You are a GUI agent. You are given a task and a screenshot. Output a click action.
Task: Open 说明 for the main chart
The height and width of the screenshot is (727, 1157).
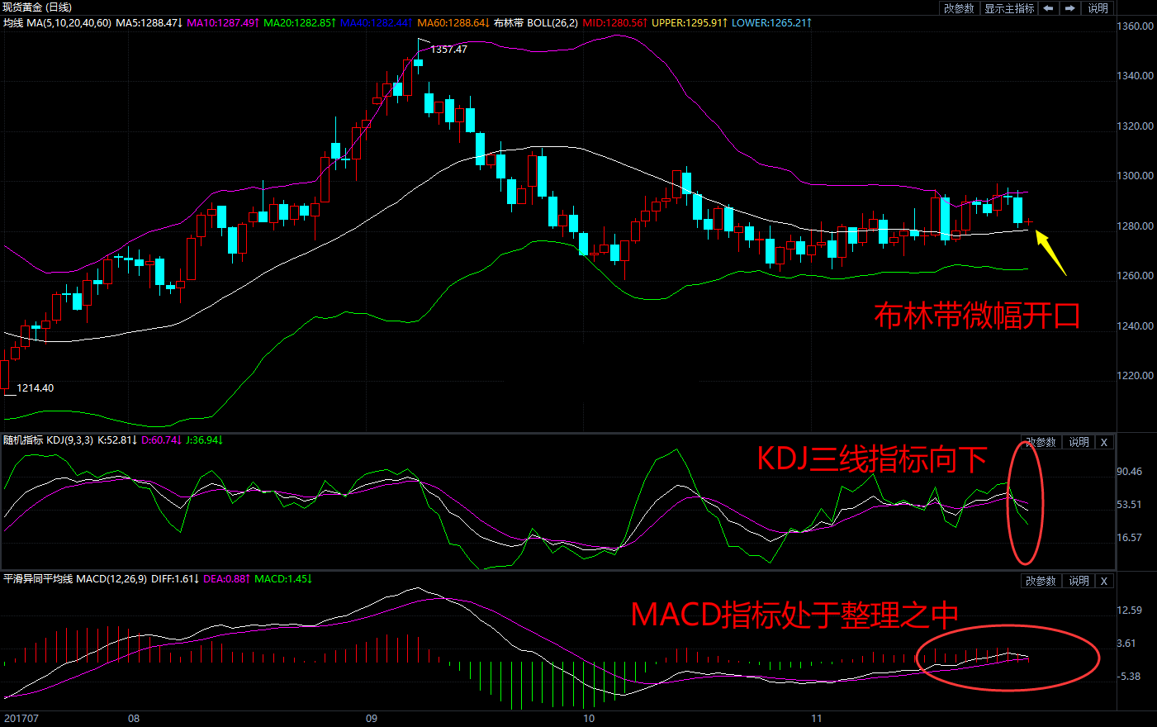pos(1098,8)
